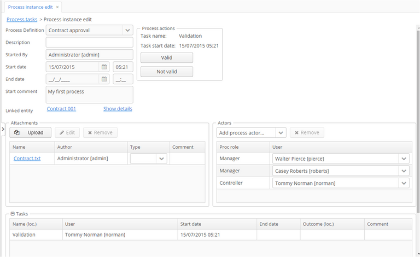Click the Proc role column header
Image resolution: width=420 pixels, height=257 pixels.
[x=243, y=147]
